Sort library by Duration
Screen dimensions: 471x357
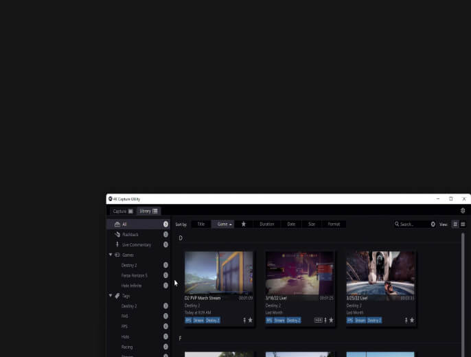[x=266, y=224]
